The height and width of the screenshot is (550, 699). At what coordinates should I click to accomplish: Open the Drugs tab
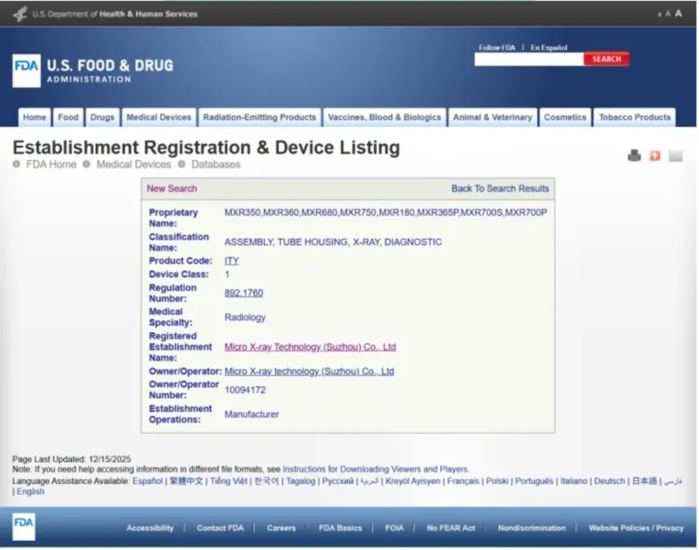(102, 117)
